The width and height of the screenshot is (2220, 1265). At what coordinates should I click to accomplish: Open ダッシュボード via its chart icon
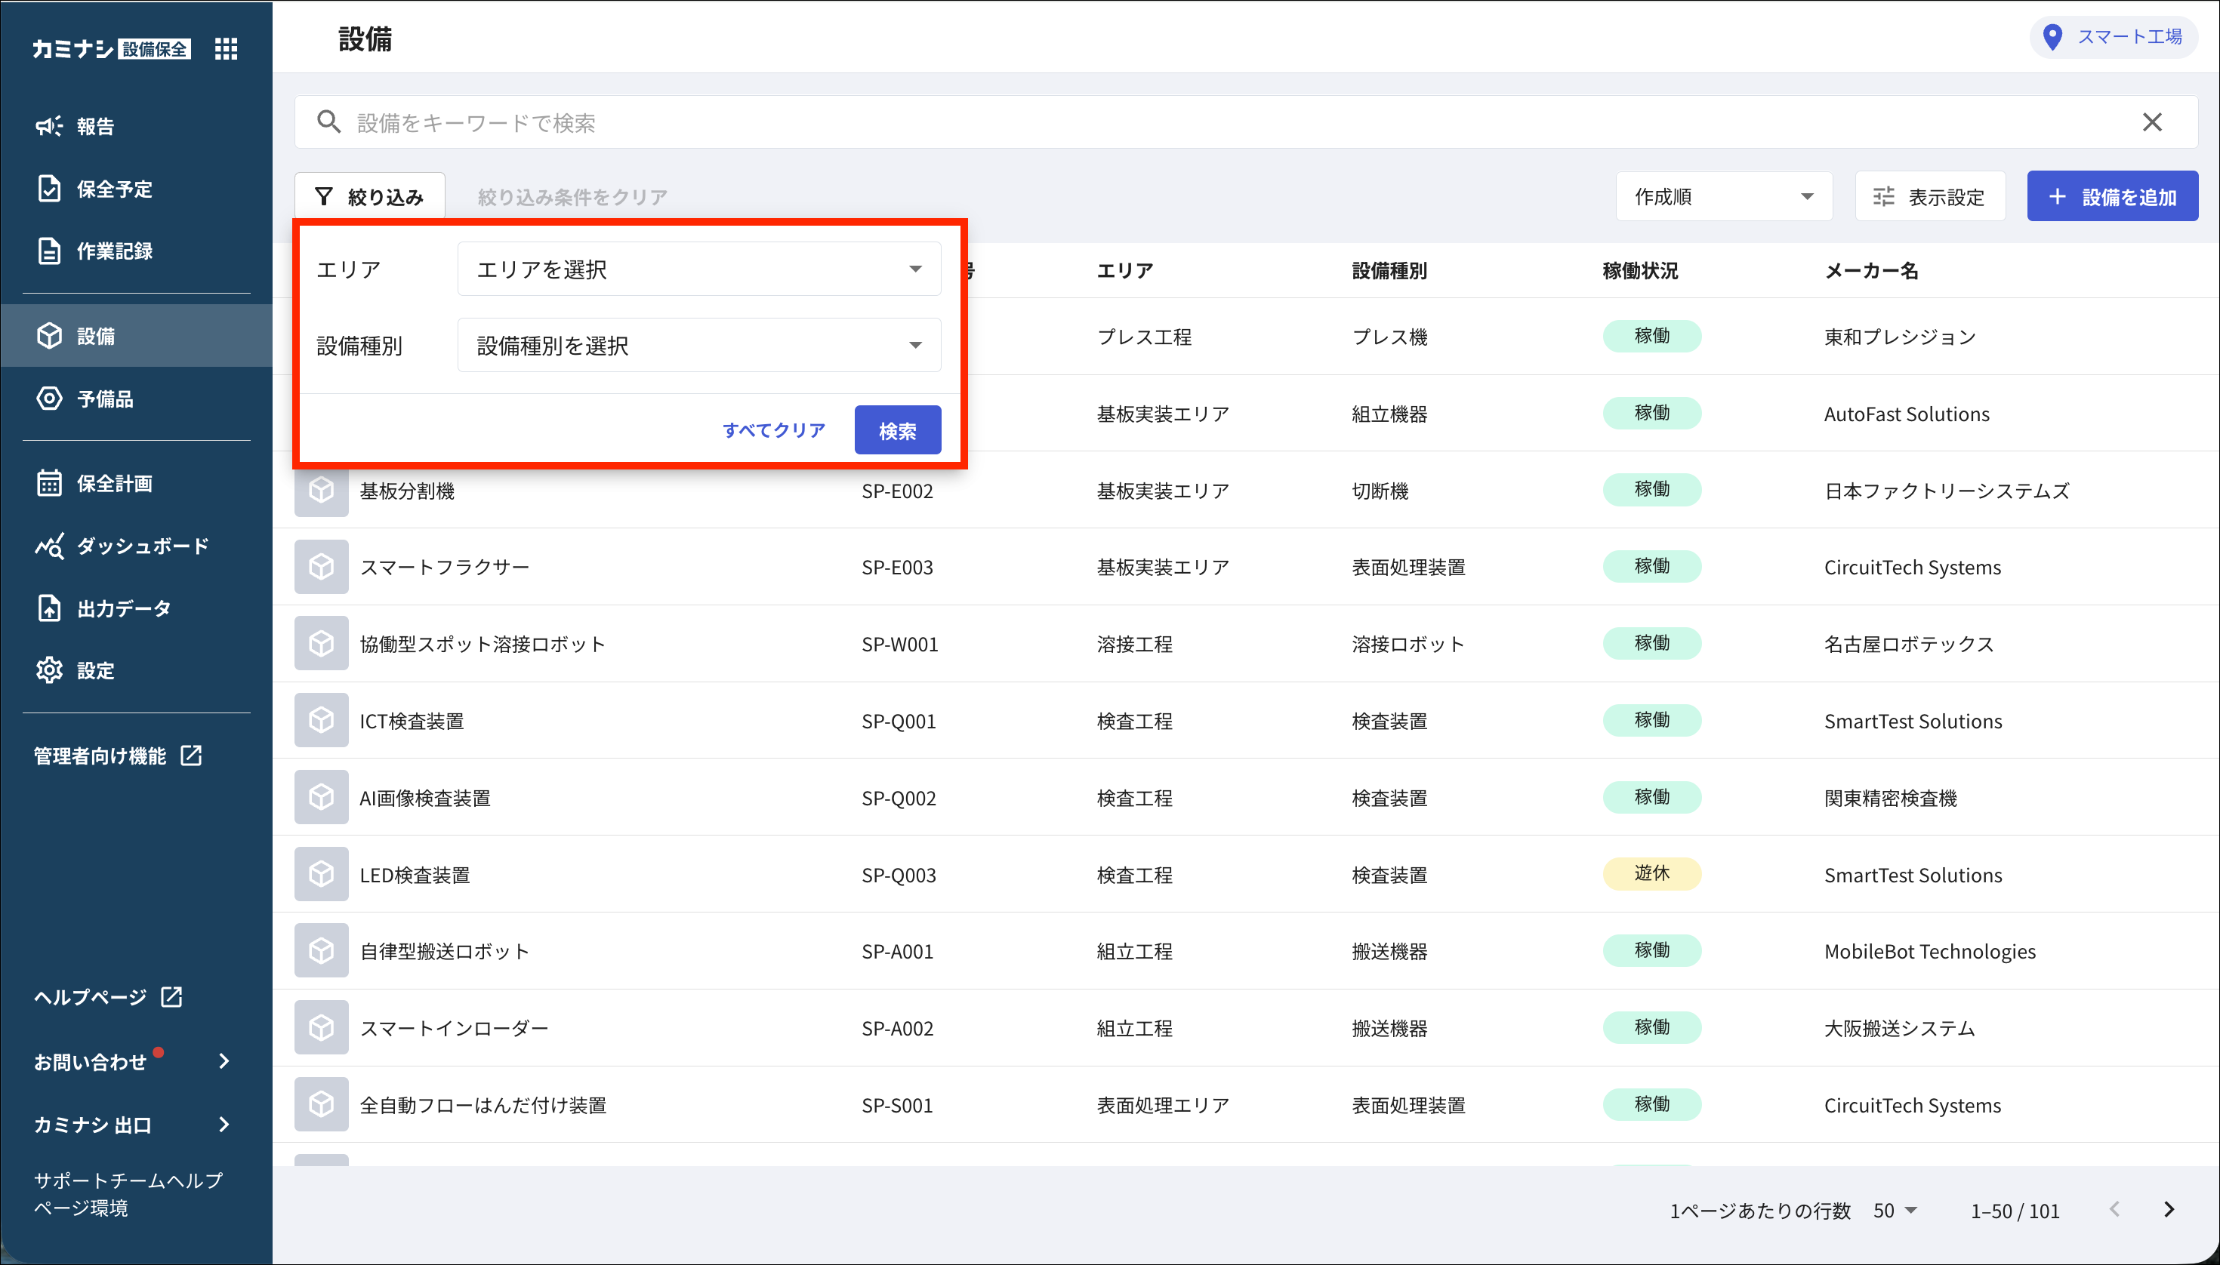click(x=50, y=546)
